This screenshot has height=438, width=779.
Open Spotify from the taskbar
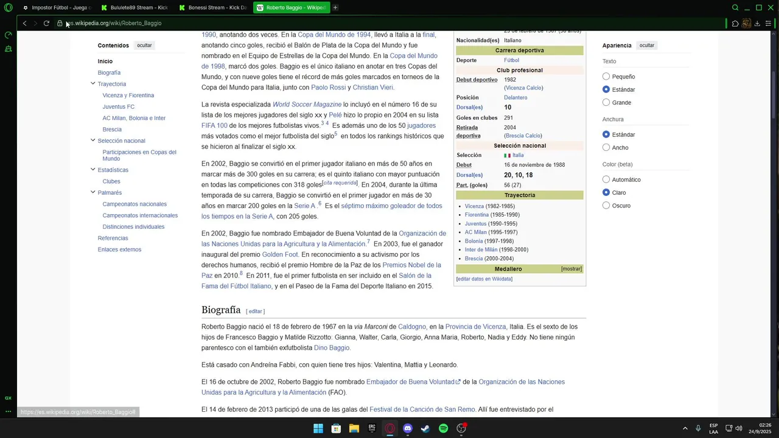click(444, 428)
